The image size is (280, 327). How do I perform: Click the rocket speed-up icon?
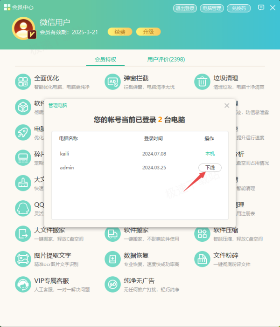click(x=23, y=132)
